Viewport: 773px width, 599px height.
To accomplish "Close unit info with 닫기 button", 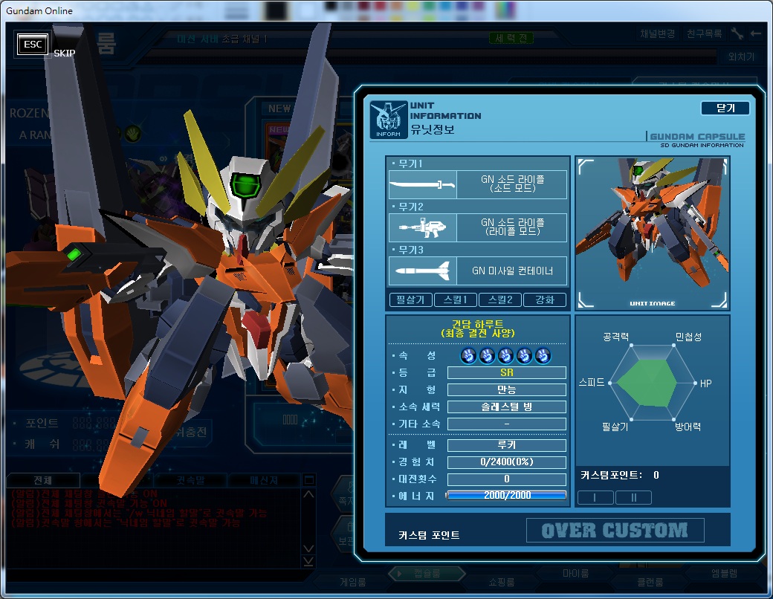I will [725, 108].
